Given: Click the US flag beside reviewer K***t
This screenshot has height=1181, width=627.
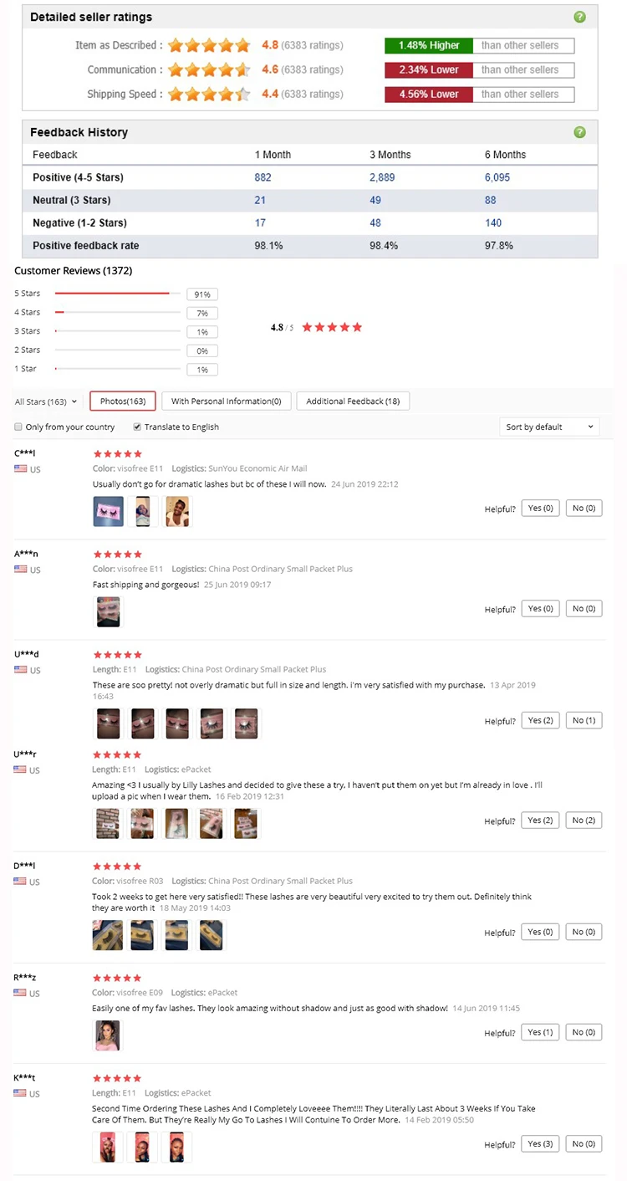Looking at the screenshot, I should [x=20, y=1093].
